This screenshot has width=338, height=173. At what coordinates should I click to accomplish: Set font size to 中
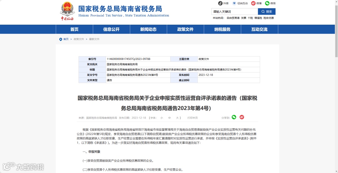pos(169,118)
